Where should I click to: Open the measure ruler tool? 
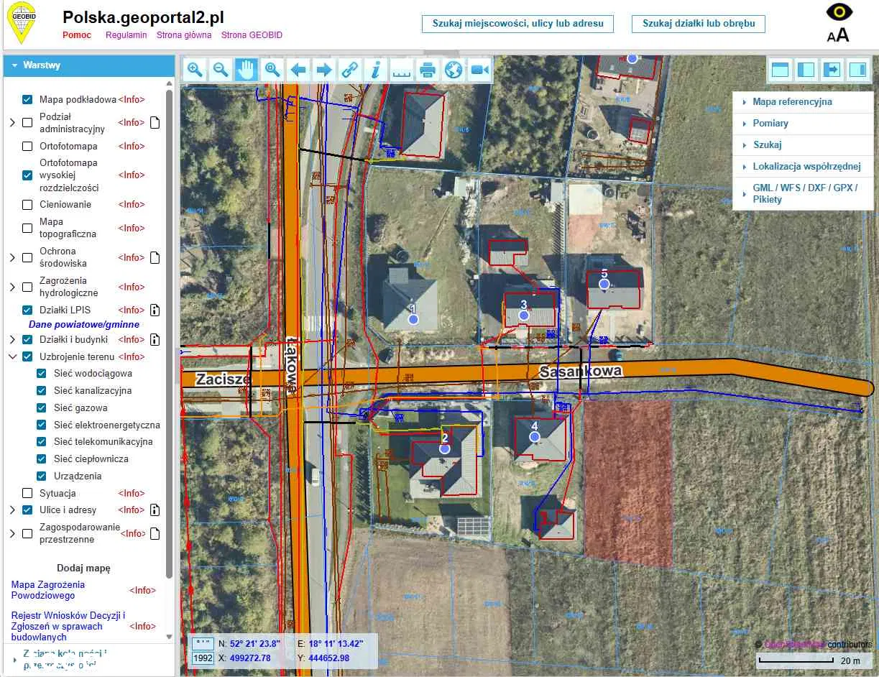tap(401, 70)
